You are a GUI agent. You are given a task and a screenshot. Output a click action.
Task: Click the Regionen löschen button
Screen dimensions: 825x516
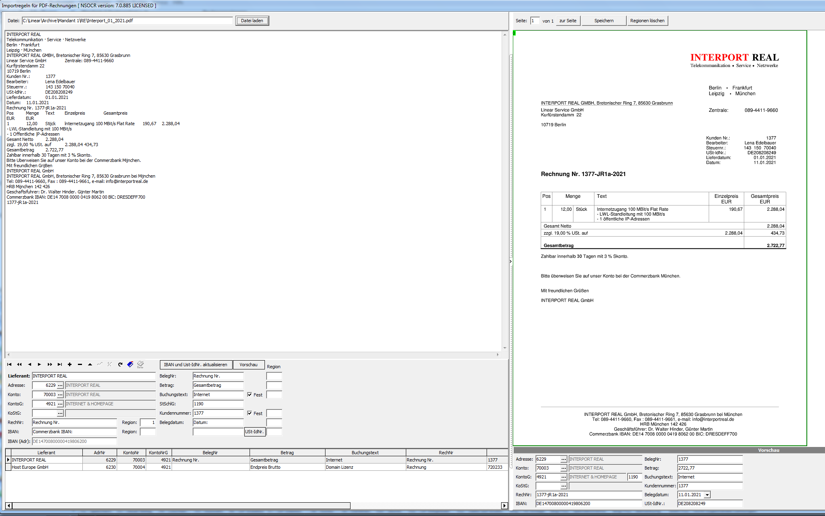647,21
